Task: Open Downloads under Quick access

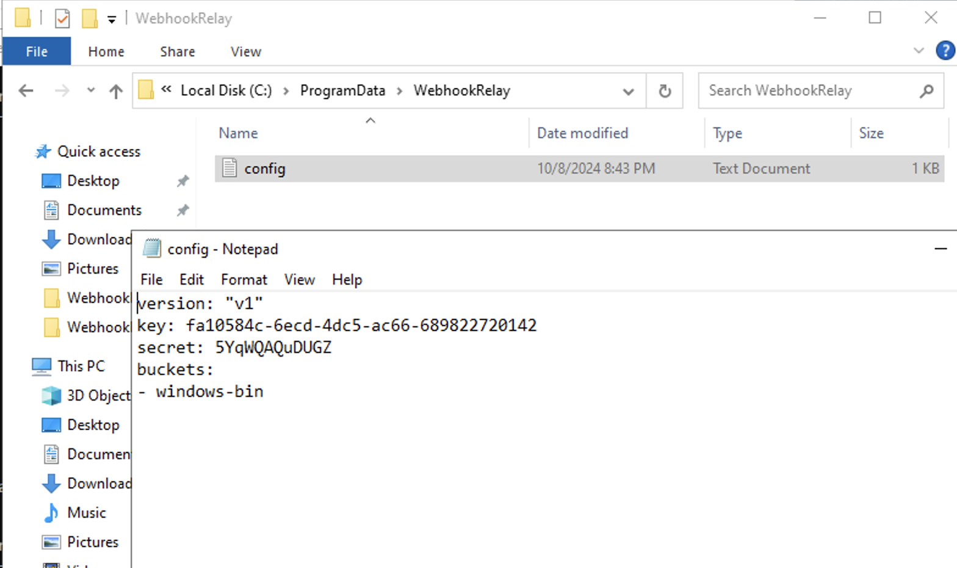Action: (x=99, y=239)
